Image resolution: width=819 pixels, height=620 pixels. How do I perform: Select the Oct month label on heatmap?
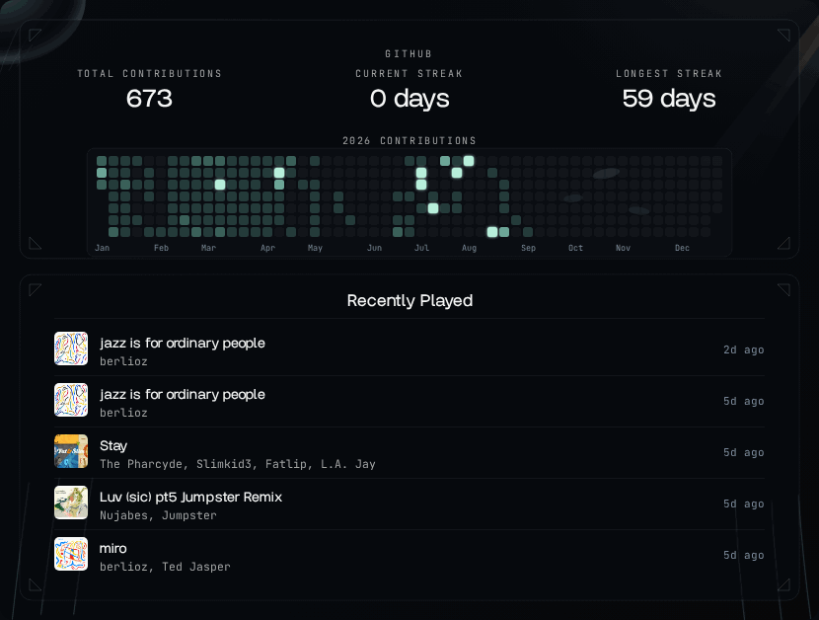point(575,248)
